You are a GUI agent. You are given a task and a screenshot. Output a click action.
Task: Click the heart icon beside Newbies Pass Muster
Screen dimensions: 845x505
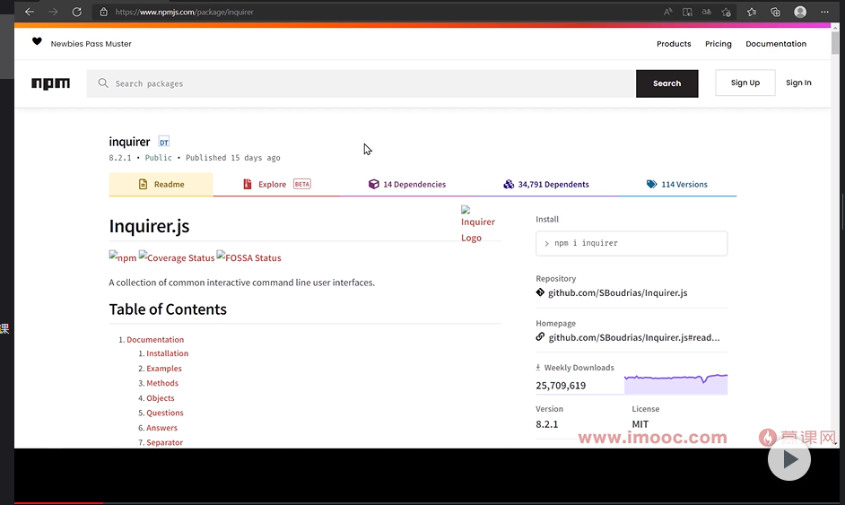pos(37,41)
